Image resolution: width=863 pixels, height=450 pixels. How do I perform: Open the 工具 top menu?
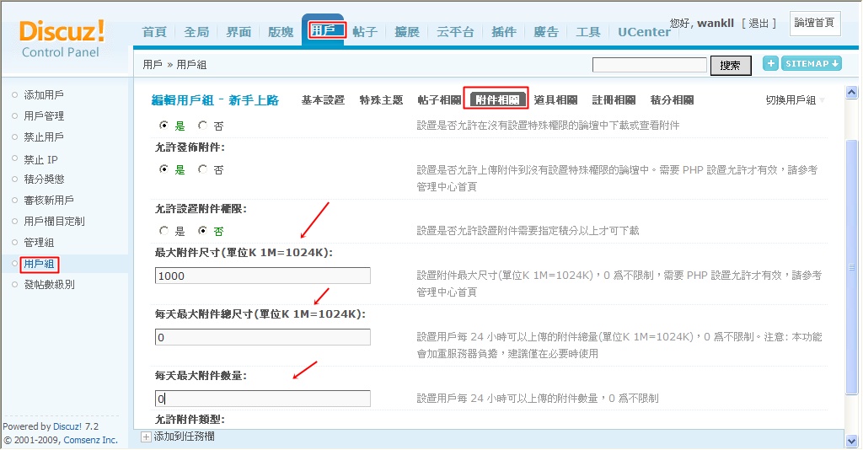point(587,32)
